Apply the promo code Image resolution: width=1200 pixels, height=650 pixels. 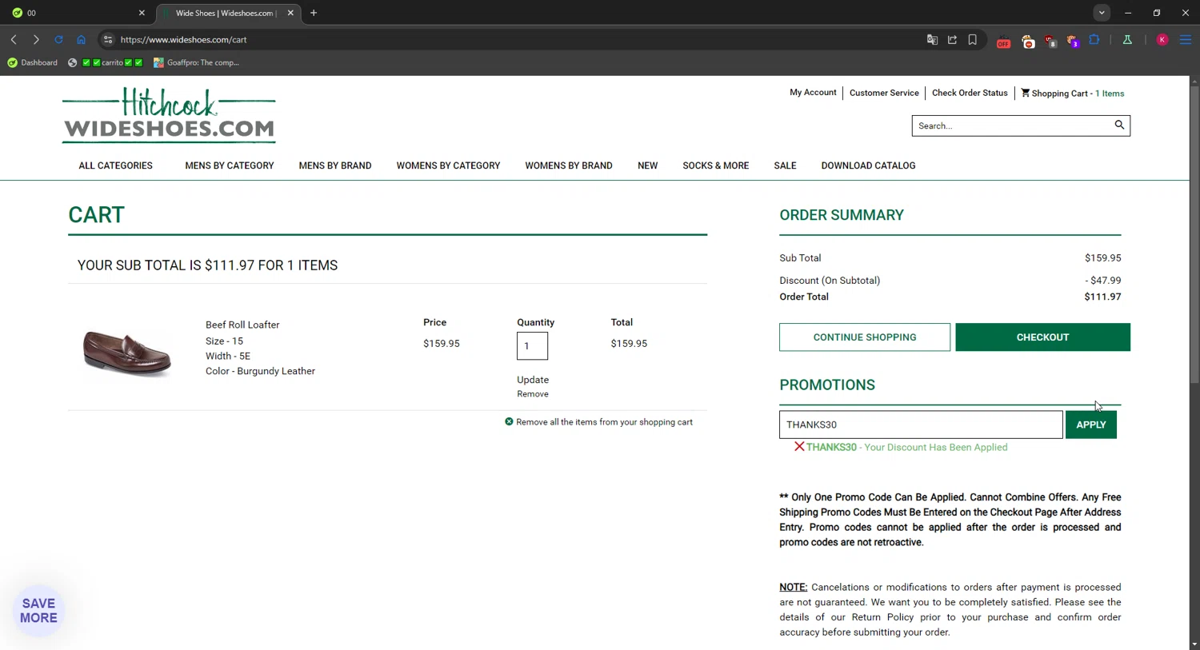(1091, 425)
